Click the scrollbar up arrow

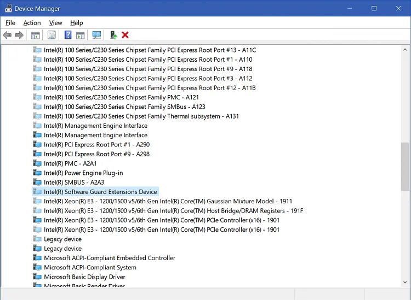[x=405, y=50]
